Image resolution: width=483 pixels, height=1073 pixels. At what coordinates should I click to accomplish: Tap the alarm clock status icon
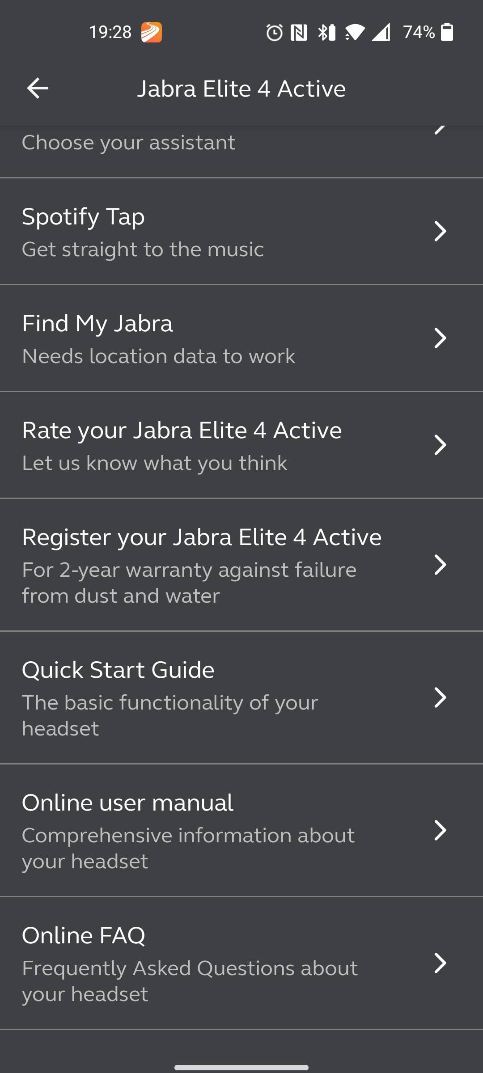coord(274,33)
